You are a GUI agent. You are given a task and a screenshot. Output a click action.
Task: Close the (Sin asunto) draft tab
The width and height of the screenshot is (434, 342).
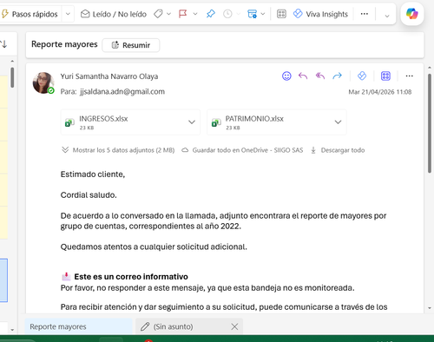pyautogui.click(x=234, y=326)
